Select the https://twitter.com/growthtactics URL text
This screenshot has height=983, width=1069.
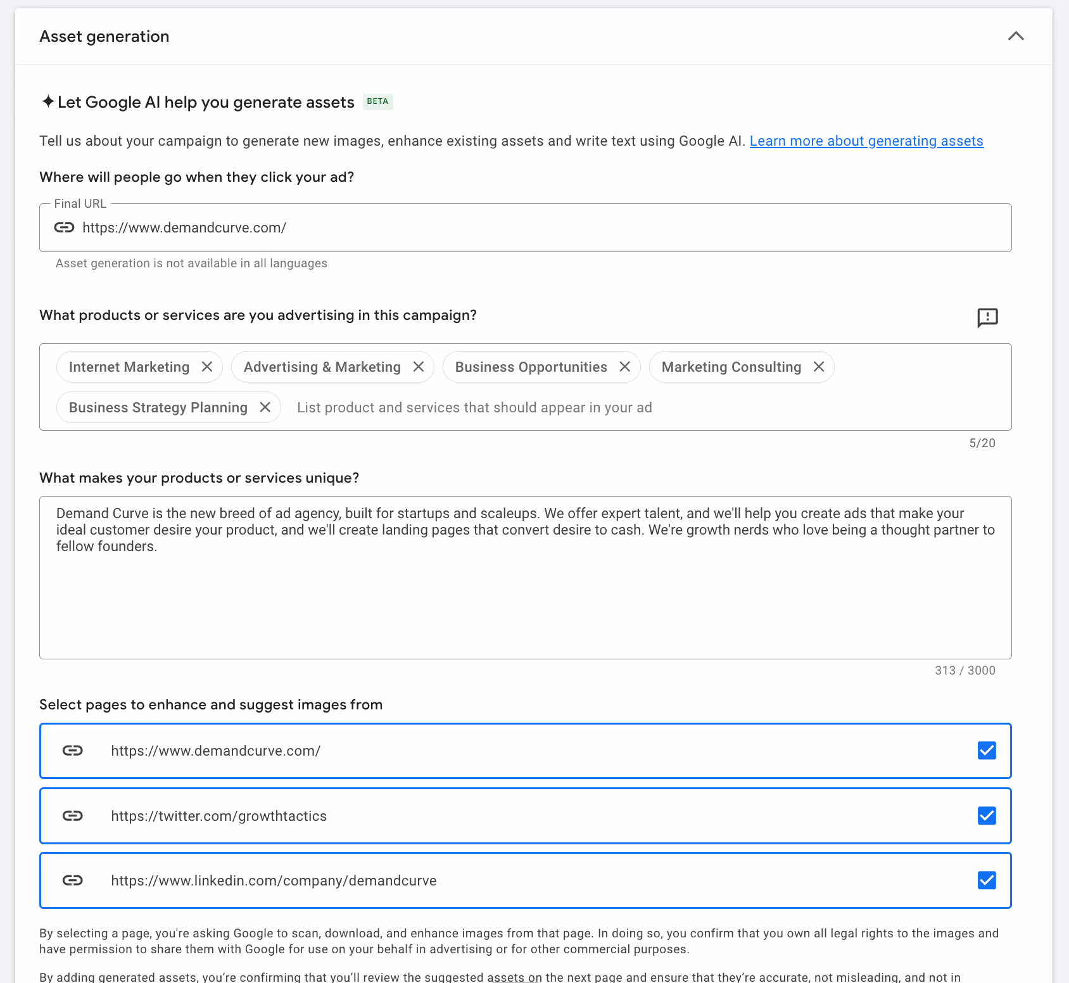coord(219,816)
